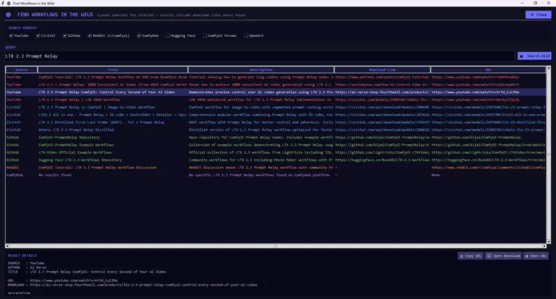Viewport: 556px width, 299px height.
Task: Uncheck the Reddit (r/comfyui) source
Action: [90, 35]
